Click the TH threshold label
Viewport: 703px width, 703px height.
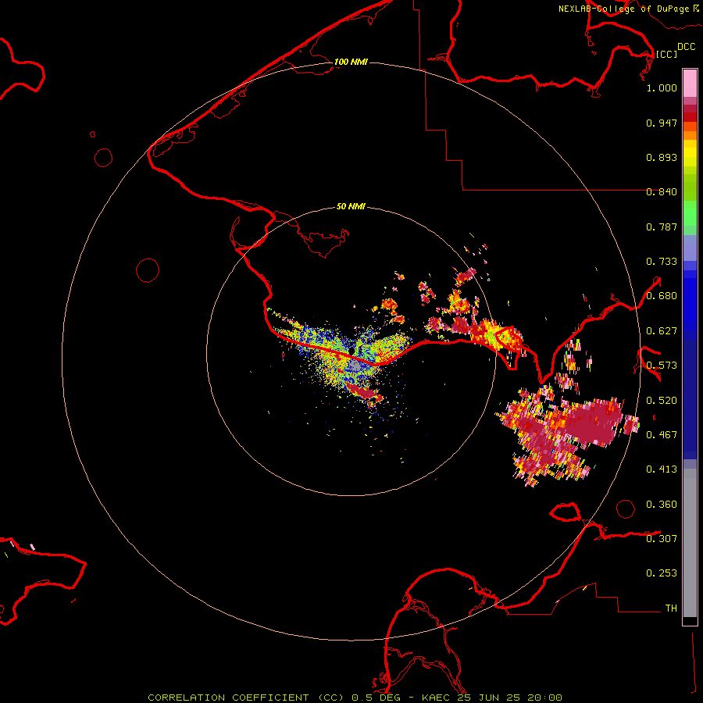(x=671, y=608)
